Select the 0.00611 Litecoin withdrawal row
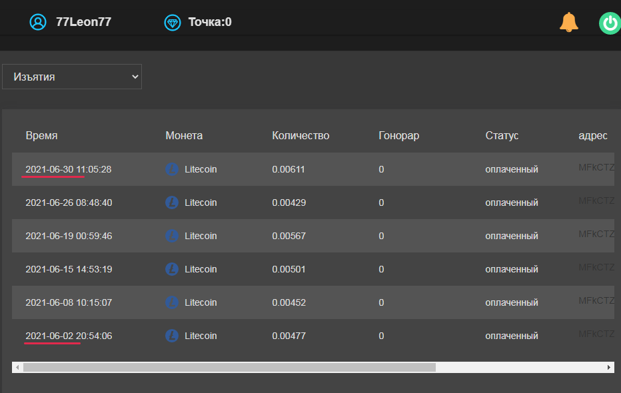The image size is (621, 393). [x=313, y=169]
